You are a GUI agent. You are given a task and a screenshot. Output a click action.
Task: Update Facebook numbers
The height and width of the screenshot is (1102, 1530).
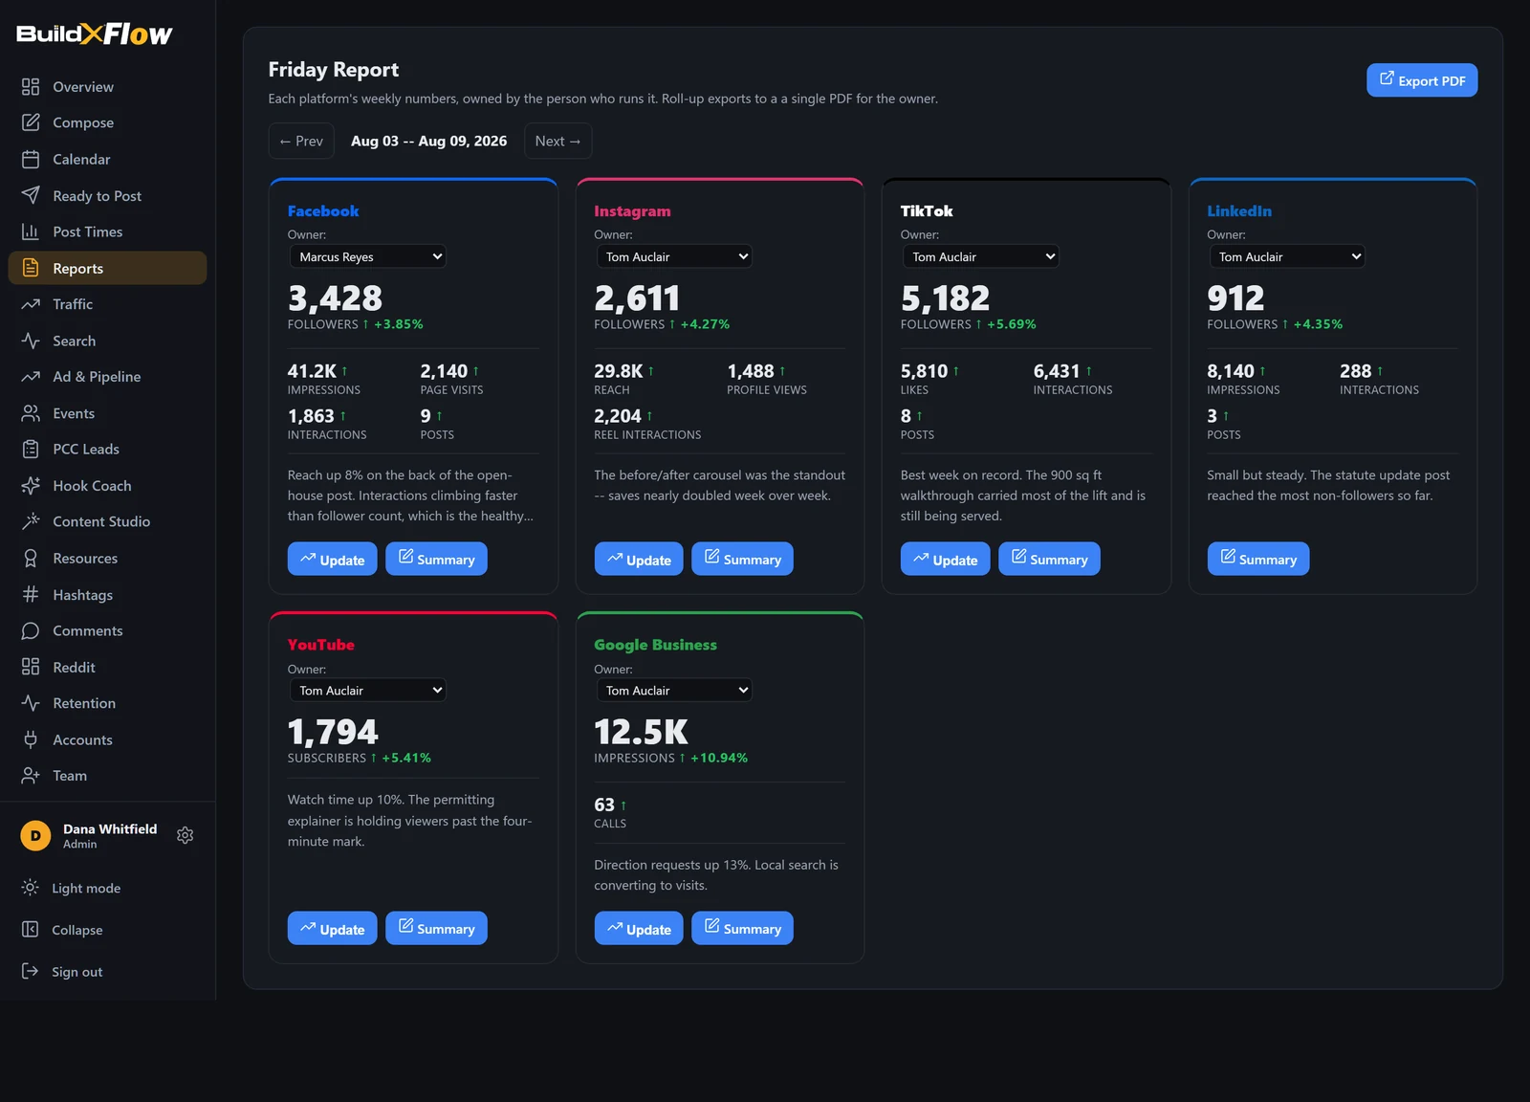coord(333,559)
